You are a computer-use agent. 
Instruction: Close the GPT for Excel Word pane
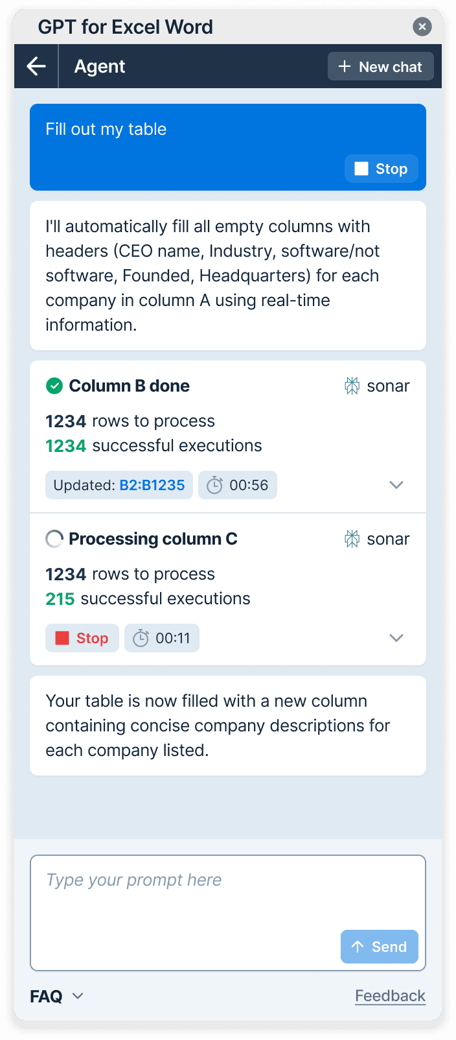(x=422, y=27)
